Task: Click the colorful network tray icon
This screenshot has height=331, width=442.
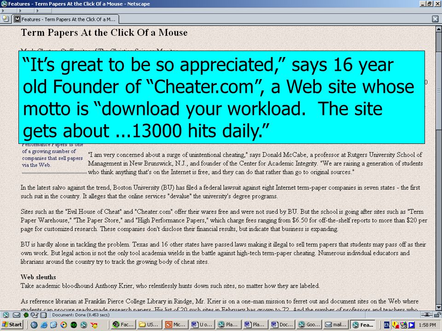Action: click(404, 325)
